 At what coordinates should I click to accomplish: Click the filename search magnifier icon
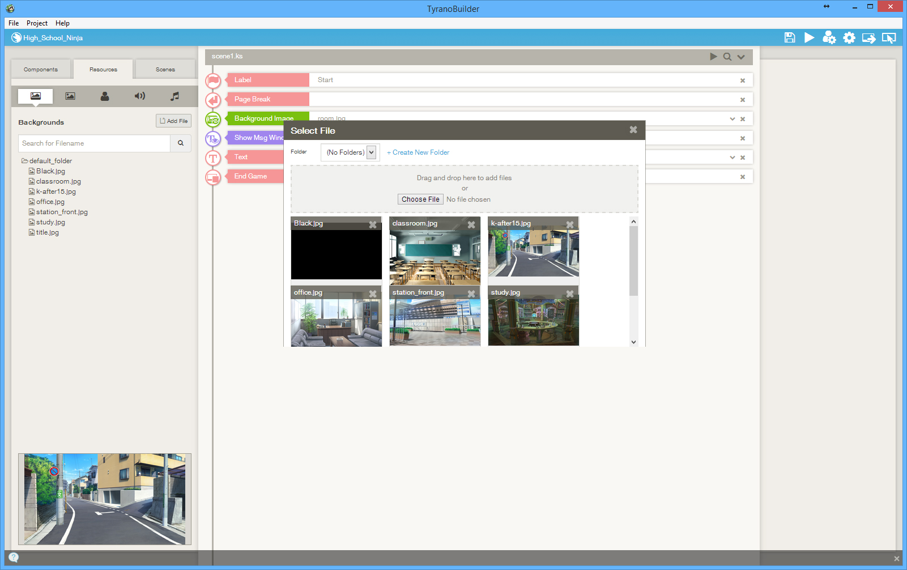(181, 143)
